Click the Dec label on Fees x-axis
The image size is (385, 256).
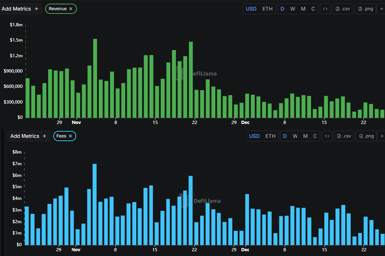(x=245, y=249)
